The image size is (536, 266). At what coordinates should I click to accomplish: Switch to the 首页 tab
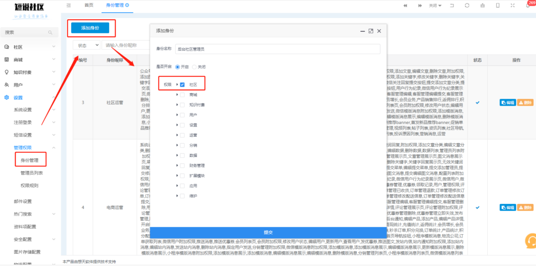(x=89, y=5)
